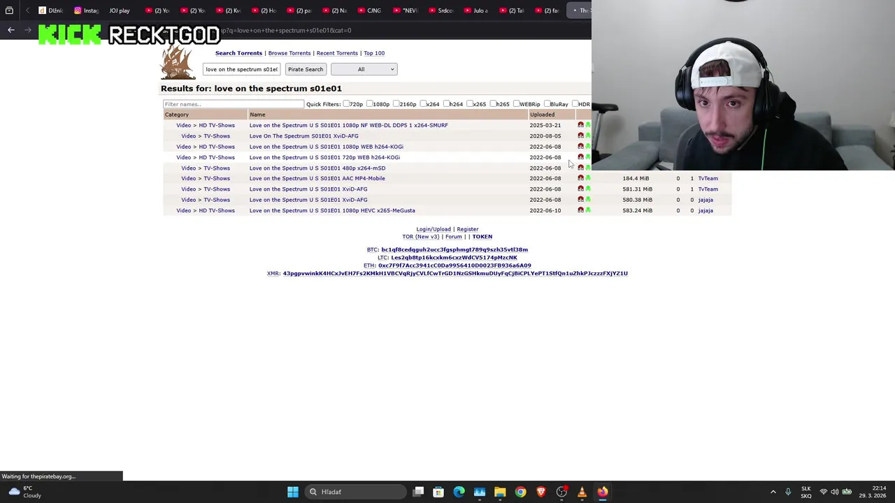This screenshot has width=895, height=503.
Task: Click the magnet icon for the x264-SMURF row
Action: 580,125
